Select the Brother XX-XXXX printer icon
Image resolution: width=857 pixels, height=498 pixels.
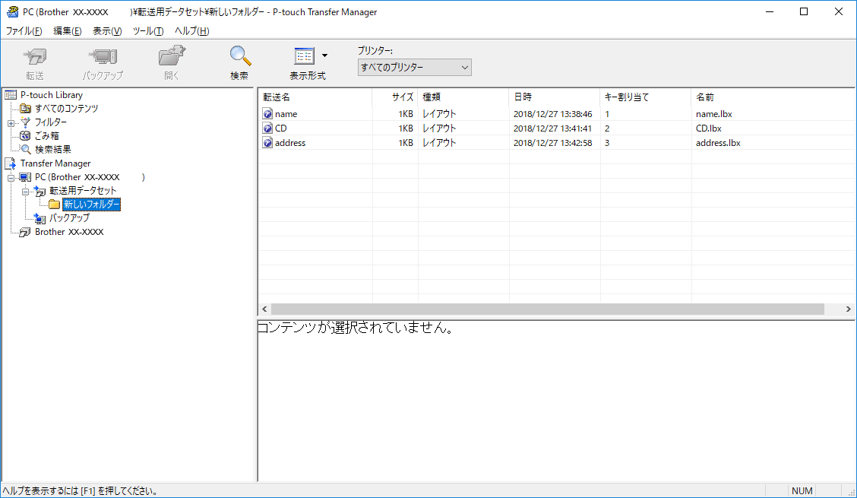(x=25, y=232)
